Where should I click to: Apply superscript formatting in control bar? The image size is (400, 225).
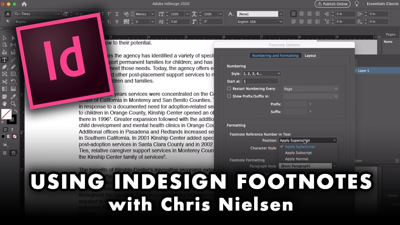coord(109,14)
